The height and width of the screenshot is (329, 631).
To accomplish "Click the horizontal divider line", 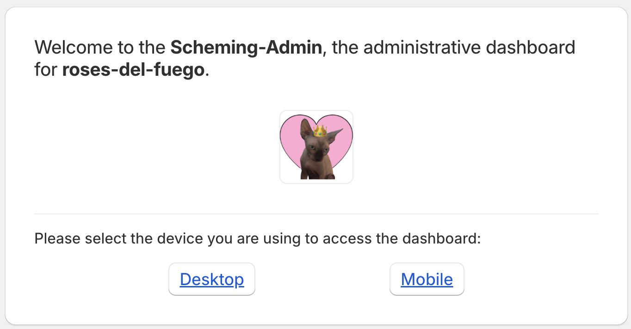I will point(316,214).
